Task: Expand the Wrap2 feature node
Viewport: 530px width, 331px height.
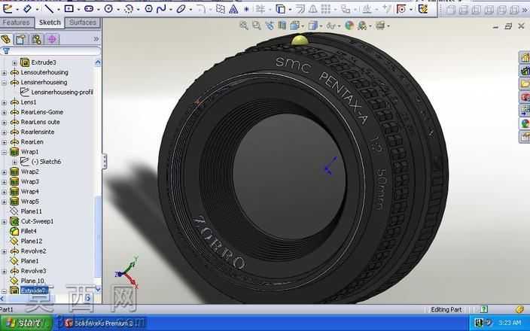Action: coord(4,172)
